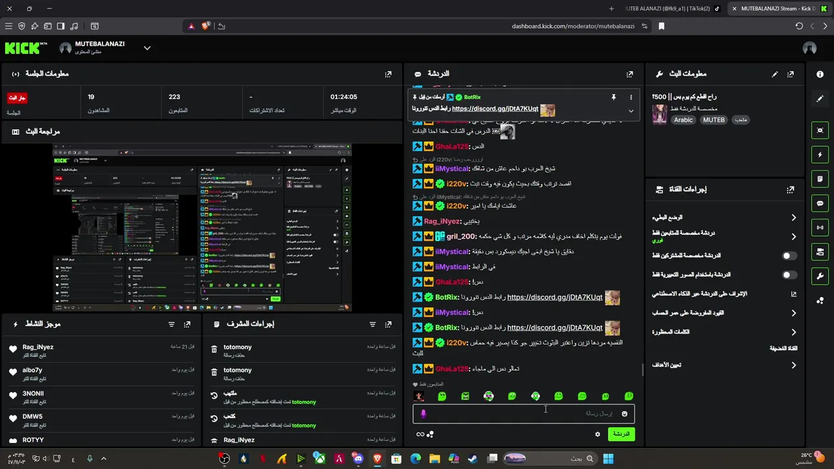Click the infinity icon below chat box

[420, 434]
